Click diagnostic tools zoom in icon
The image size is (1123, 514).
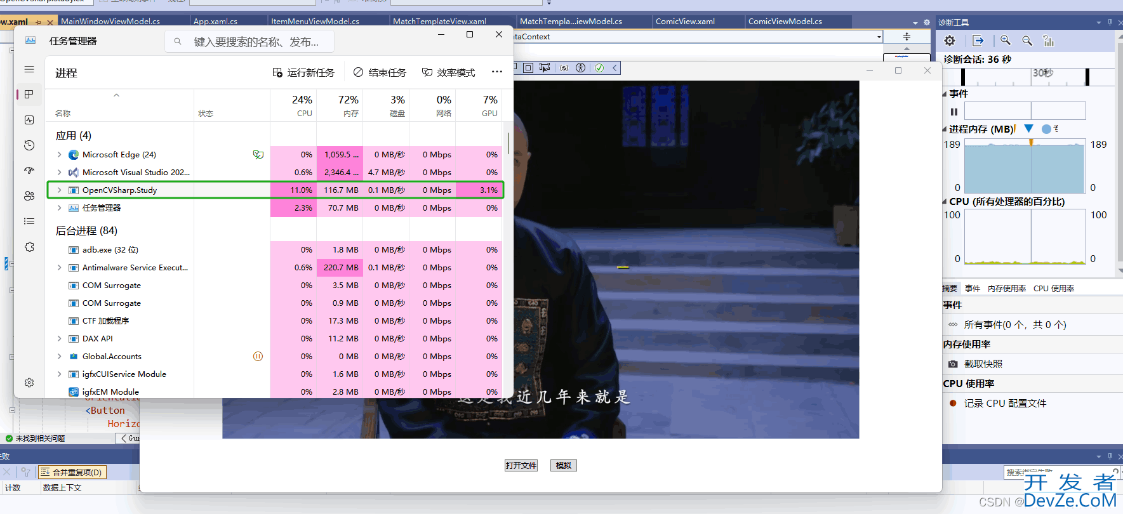tap(1006, 41)
